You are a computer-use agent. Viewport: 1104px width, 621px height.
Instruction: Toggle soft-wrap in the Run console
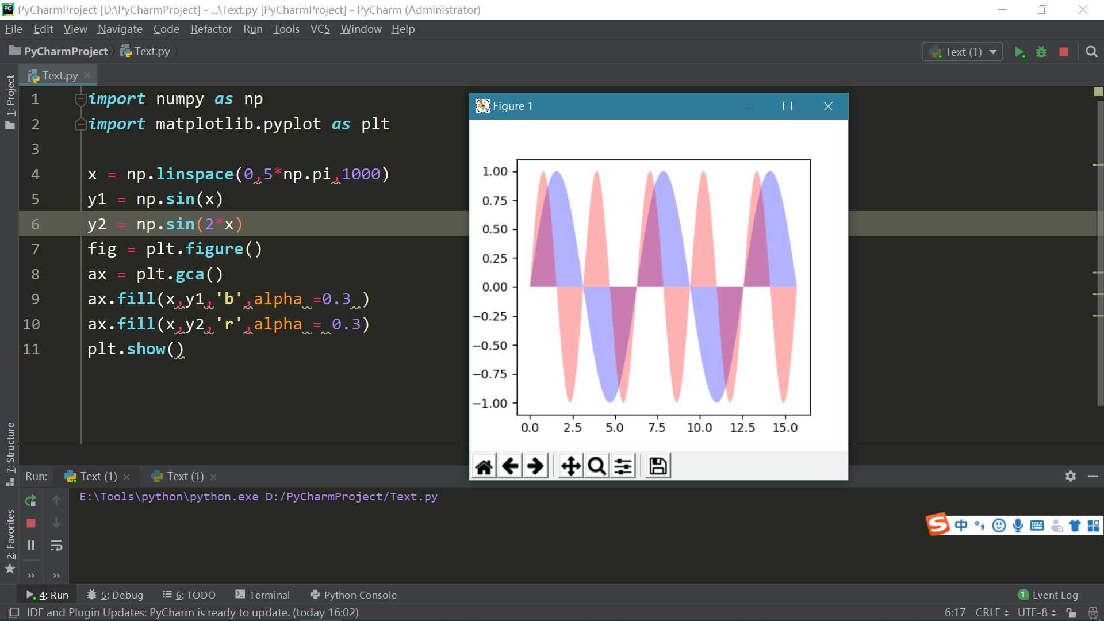(x=56, y=546)
